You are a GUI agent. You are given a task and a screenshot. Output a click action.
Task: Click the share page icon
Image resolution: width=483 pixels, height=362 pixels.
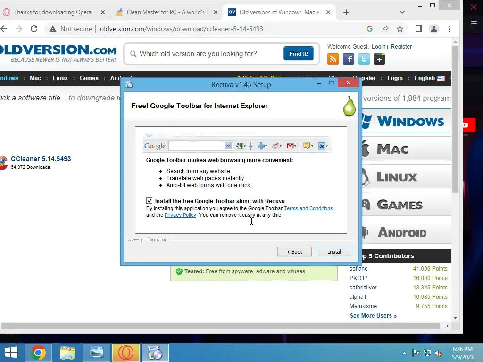pyautogui.click(x=385, y=29)
